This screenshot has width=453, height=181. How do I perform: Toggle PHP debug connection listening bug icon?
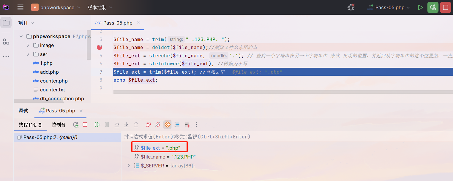(351, 7)
